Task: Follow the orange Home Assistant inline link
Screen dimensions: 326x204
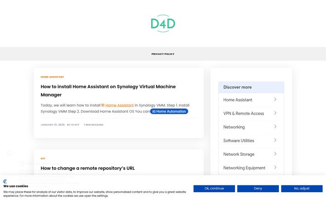Action: [120, 105]
